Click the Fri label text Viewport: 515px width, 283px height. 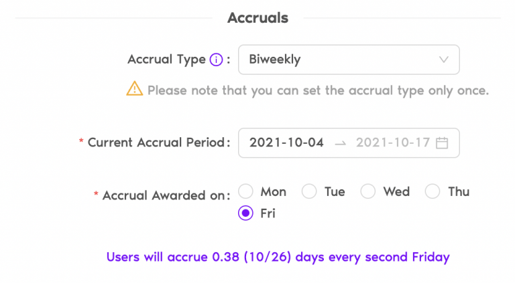(x=268, y=213)
